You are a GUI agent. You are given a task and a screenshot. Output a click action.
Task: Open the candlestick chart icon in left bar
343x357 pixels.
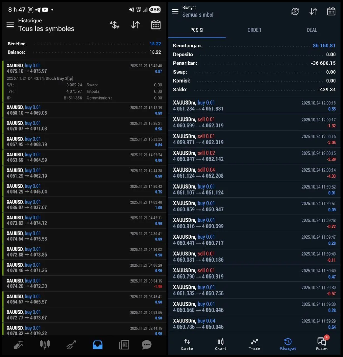45,345
